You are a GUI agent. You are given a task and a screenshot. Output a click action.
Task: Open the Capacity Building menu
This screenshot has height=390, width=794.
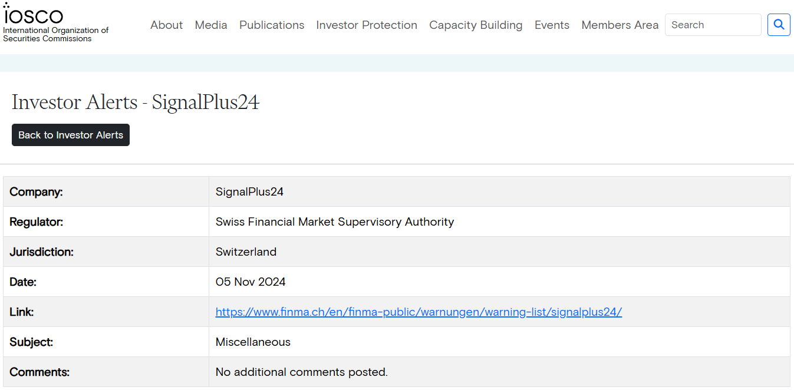[x=476, y=25]
